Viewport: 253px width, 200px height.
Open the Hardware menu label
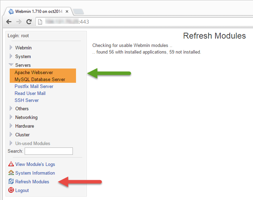click(25, 126)
